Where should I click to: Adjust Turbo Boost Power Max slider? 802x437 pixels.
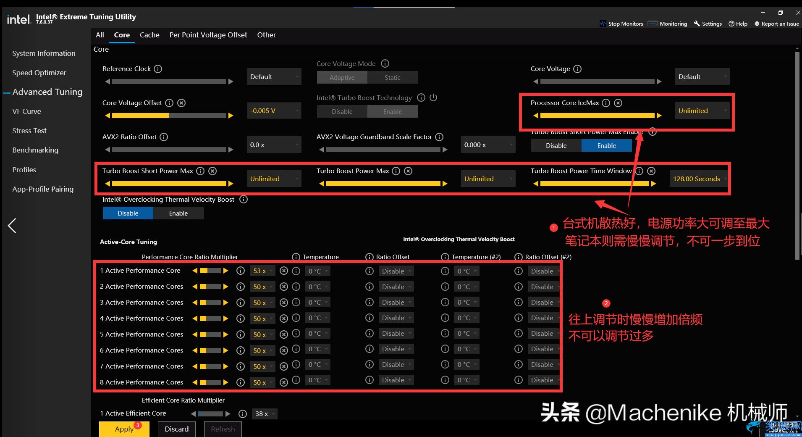coord(383,184)
